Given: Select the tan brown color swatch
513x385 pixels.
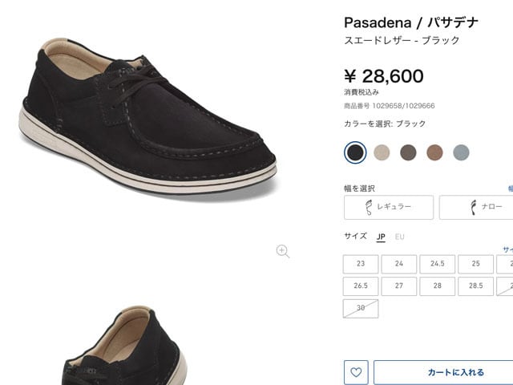Looking at the screenshot, I should click(x=434, y=152).
